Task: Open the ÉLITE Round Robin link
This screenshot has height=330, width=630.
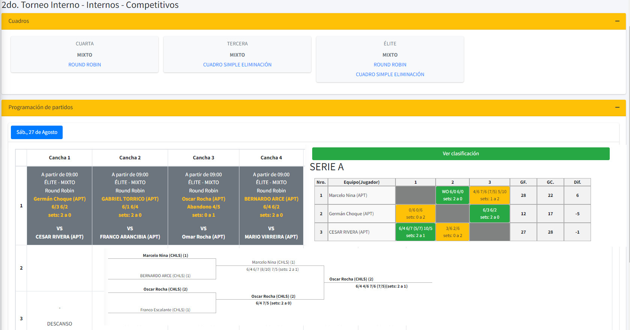Action: coord(390,65)
